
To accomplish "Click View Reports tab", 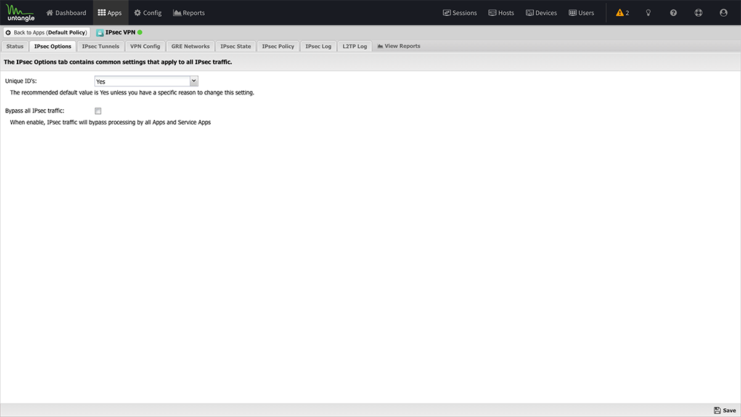I will tap(398, 46).
